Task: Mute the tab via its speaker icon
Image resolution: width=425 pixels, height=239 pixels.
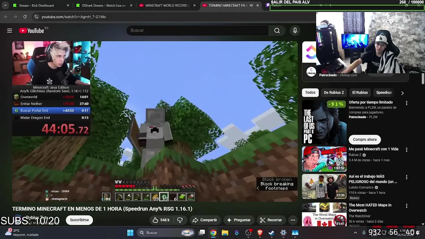Action: pyautogui.click(x=251, y=5)
